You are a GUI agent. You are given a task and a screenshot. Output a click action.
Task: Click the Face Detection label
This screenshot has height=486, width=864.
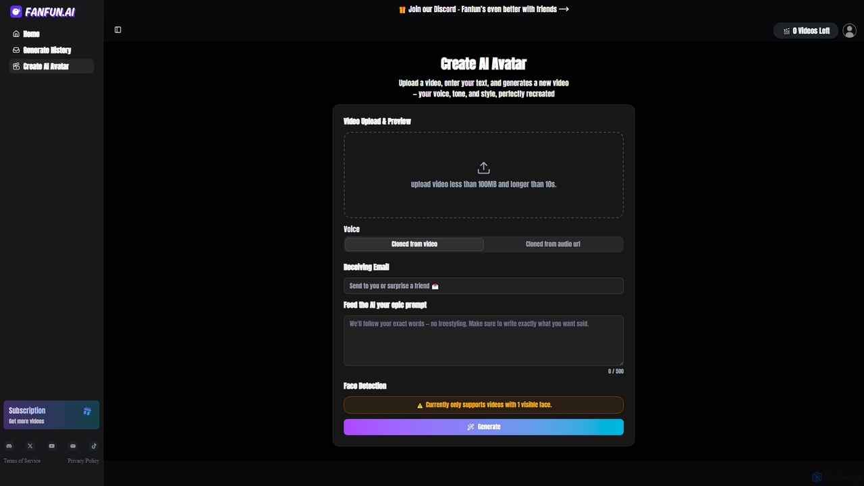click(365, 386)
